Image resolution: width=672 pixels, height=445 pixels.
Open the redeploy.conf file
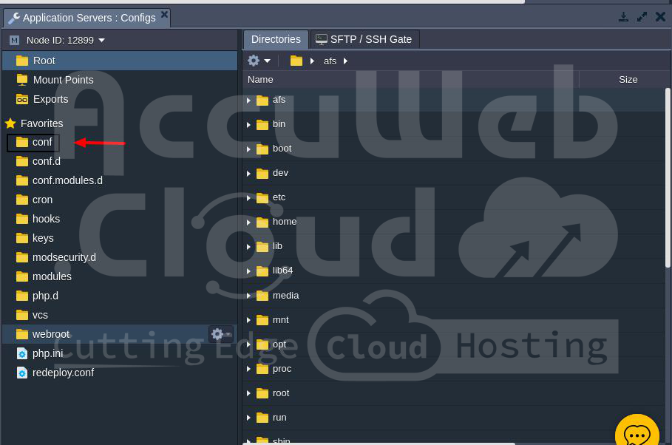coord(62,373)
